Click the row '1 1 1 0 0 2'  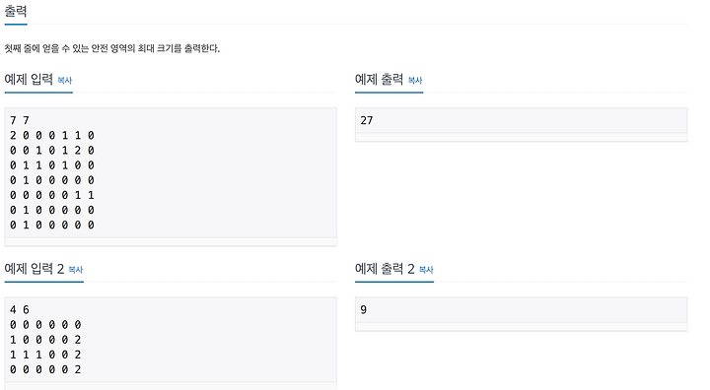[45, 355]
